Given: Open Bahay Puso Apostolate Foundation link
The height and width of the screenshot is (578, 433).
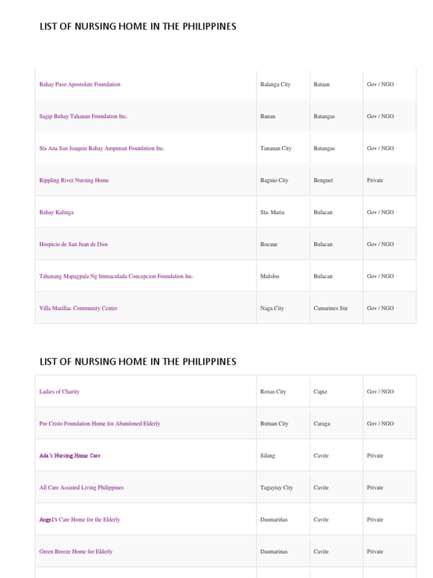Looking at the screenshot, I should click(79, 84).
